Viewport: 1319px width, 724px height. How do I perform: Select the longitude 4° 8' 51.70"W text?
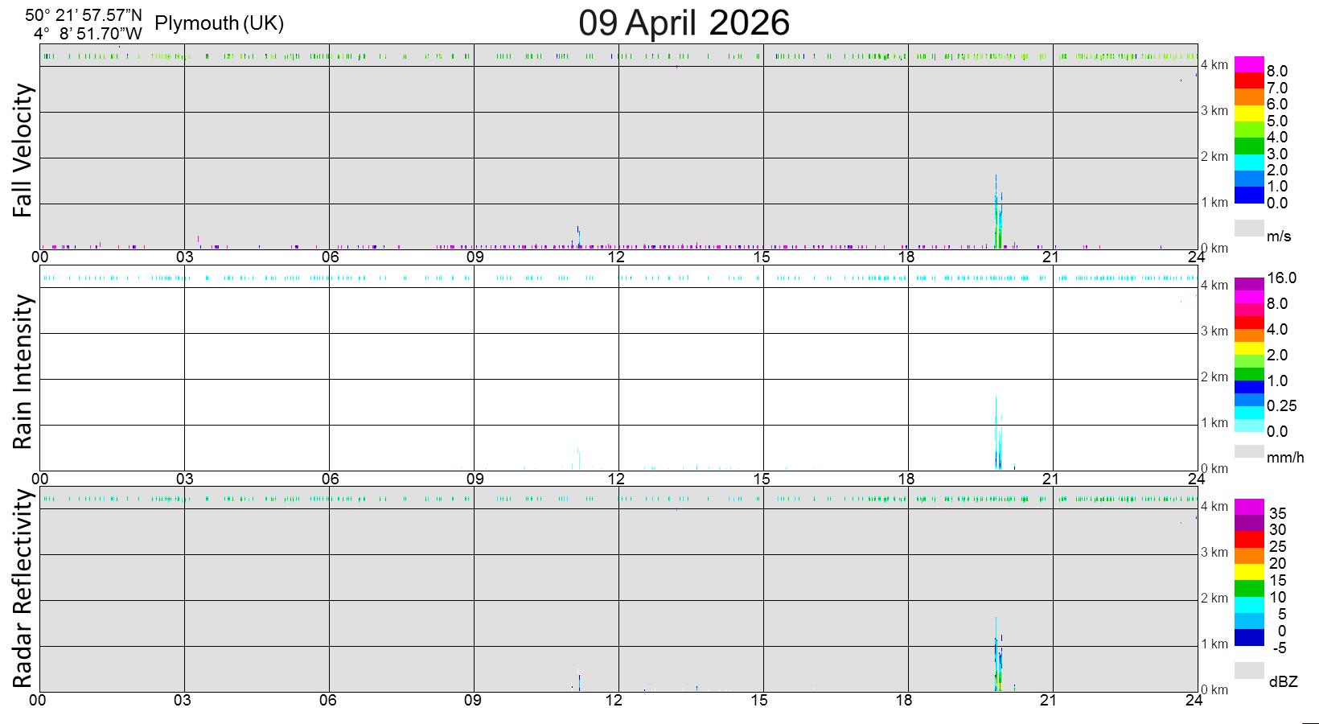point(88,34)
